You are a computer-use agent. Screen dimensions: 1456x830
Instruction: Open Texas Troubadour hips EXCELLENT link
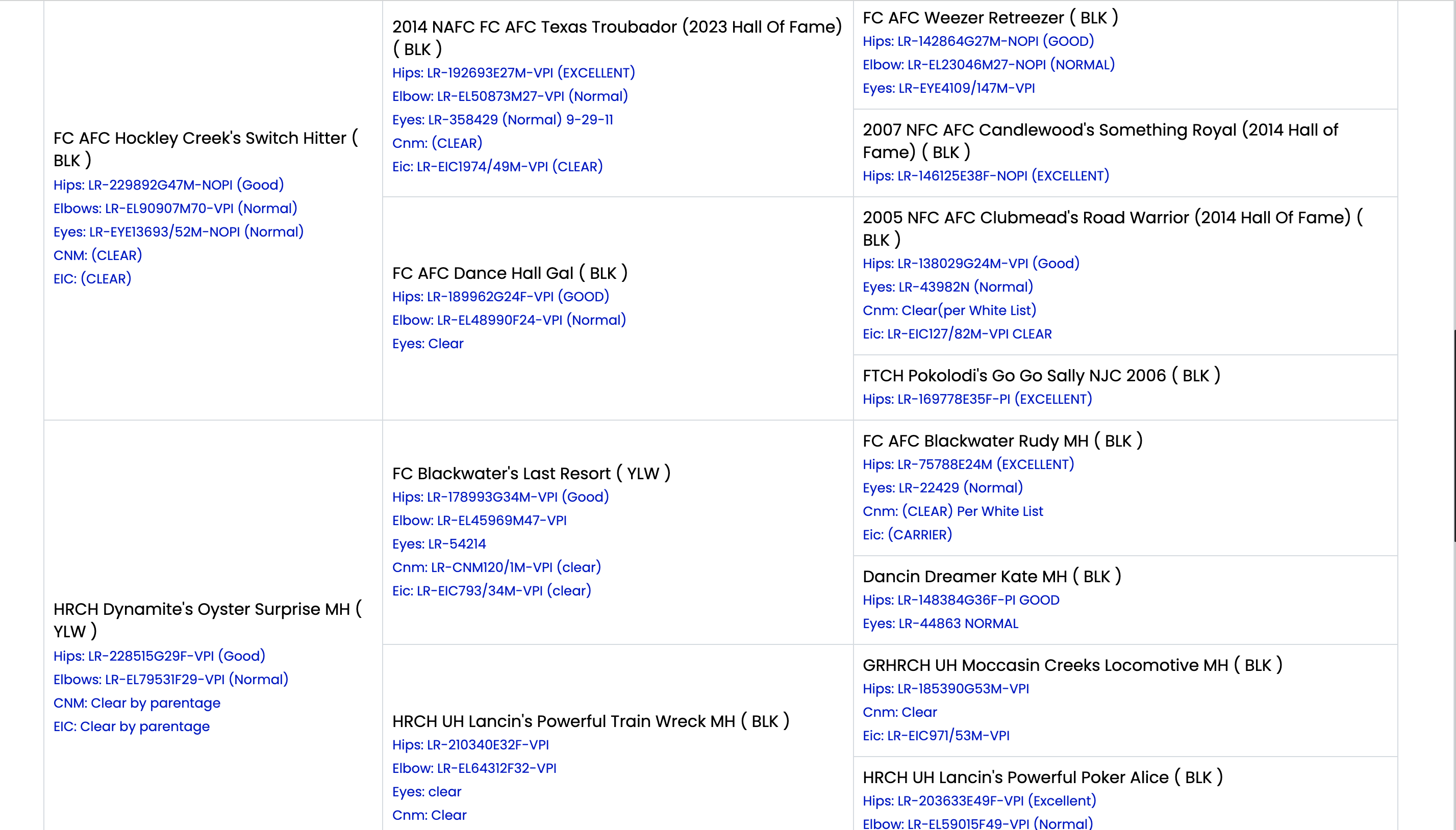click(x=513, y=73)
